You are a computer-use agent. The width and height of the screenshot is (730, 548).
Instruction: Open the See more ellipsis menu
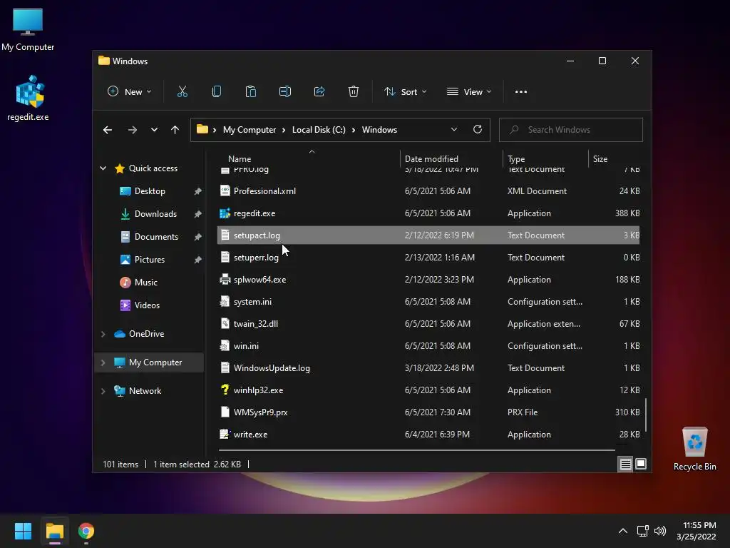(521, 92)
